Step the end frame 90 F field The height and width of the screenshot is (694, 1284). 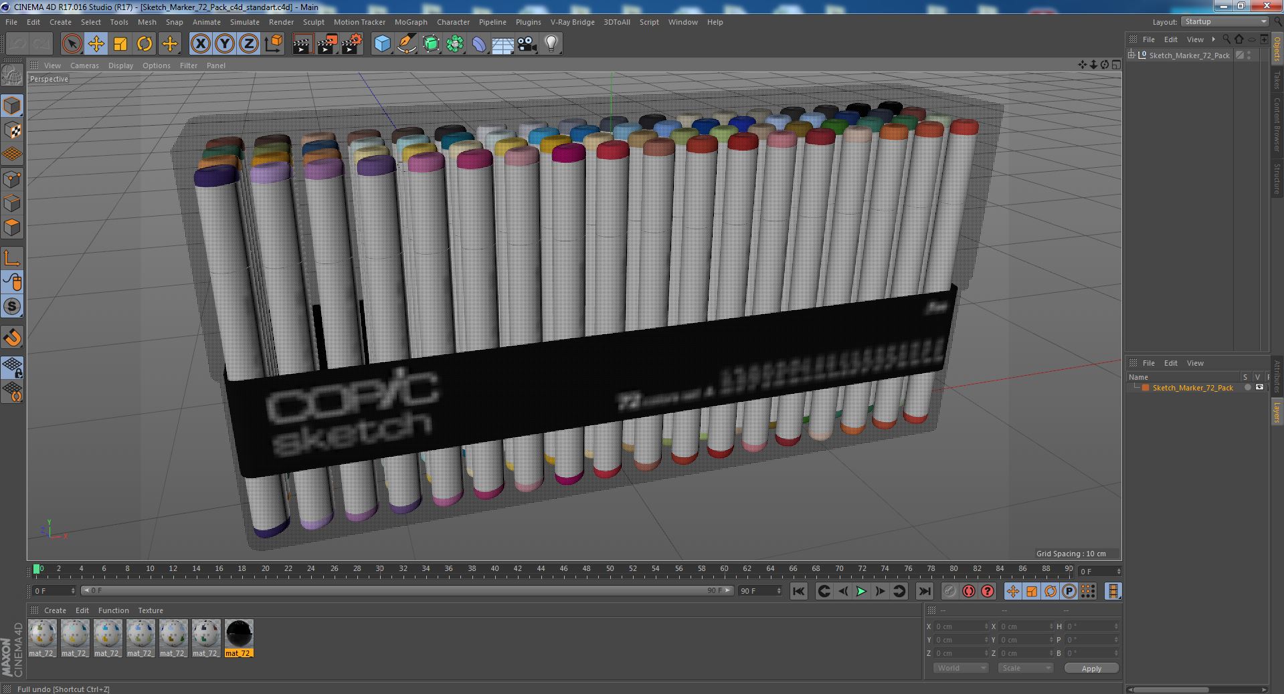coord(760,591)
